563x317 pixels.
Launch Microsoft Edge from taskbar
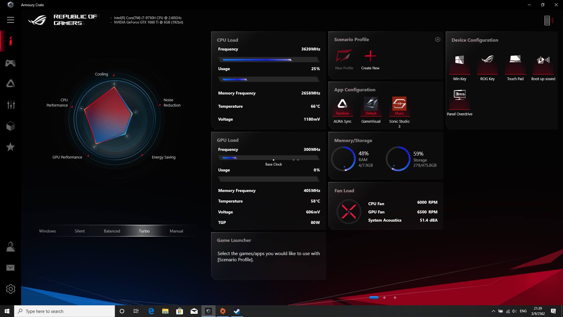pyautogui.click(x=151, y=311)
